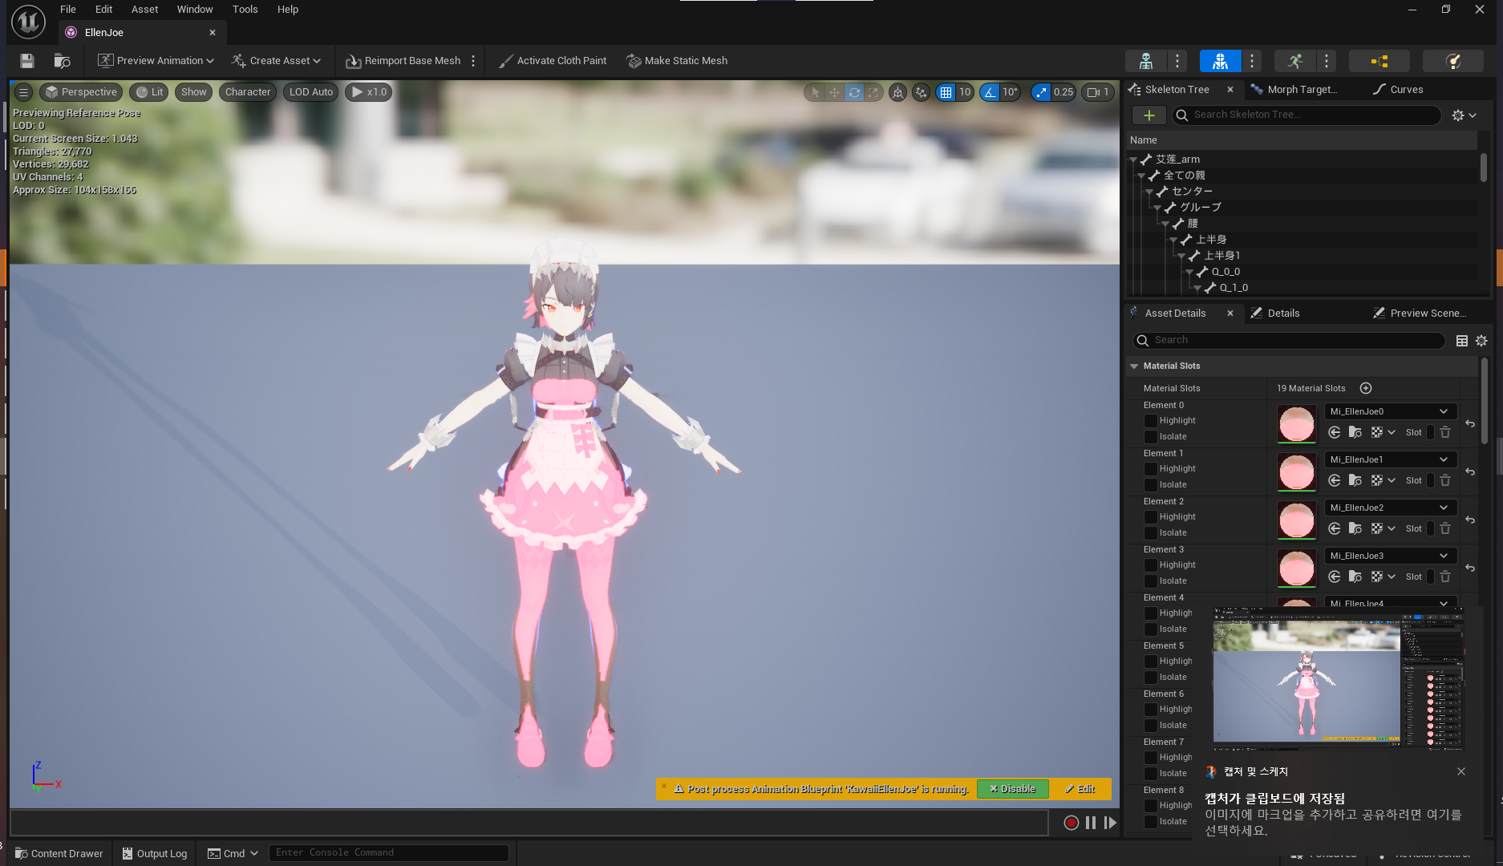Open Animation editor mode

click(1295, 61)
